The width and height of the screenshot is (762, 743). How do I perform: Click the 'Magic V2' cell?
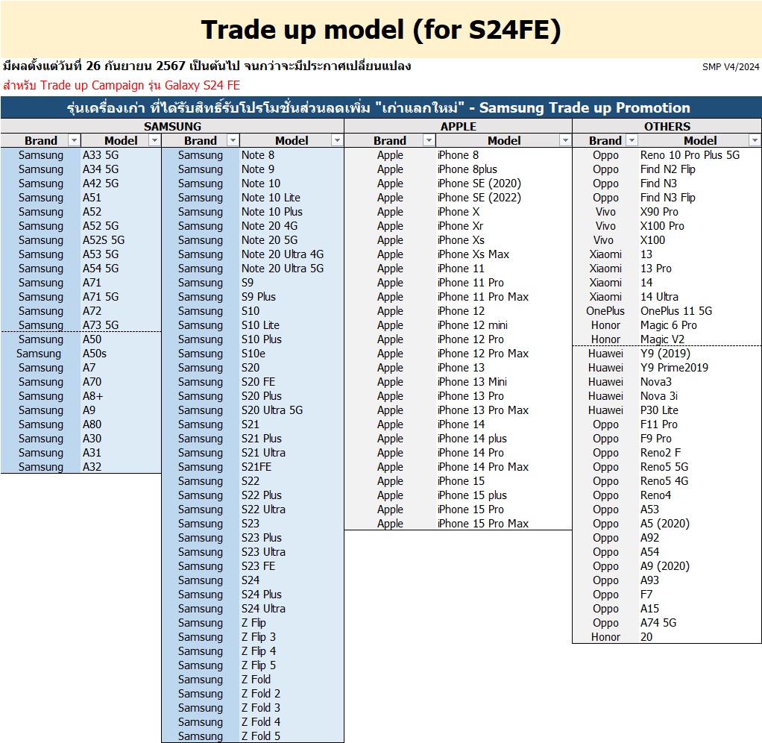(700, 339)
